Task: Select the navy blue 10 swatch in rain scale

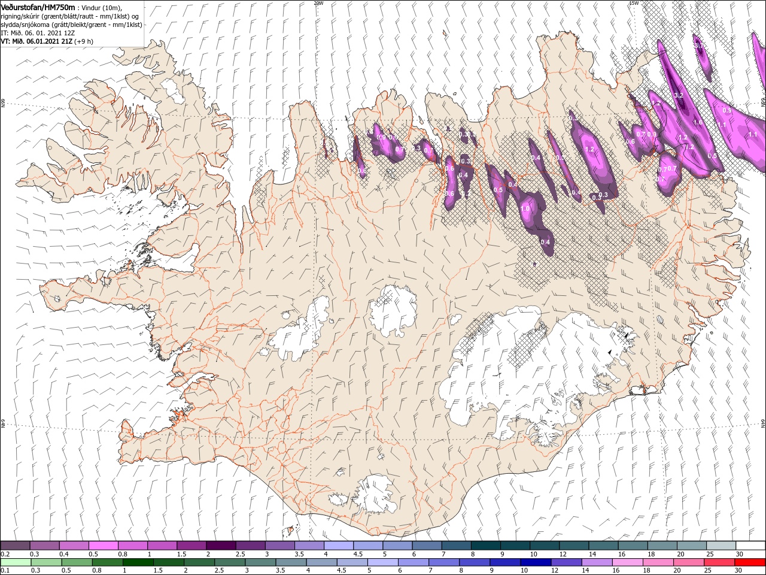Action: click(536, 562)
